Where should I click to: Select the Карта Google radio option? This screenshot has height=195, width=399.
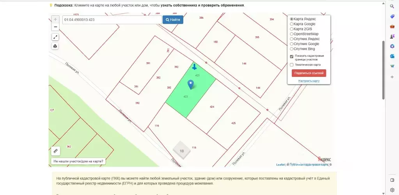292,24
